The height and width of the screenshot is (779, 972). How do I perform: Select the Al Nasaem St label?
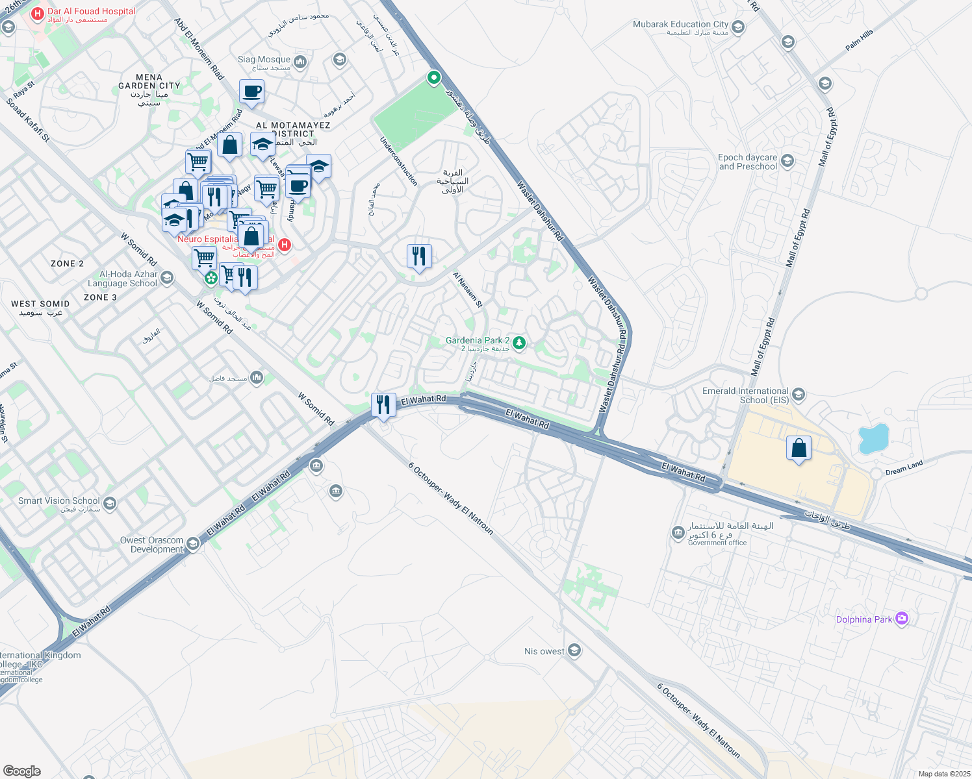[x=468, y=290]
